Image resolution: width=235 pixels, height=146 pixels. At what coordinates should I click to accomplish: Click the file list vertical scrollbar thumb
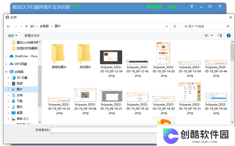coord(232,52)
